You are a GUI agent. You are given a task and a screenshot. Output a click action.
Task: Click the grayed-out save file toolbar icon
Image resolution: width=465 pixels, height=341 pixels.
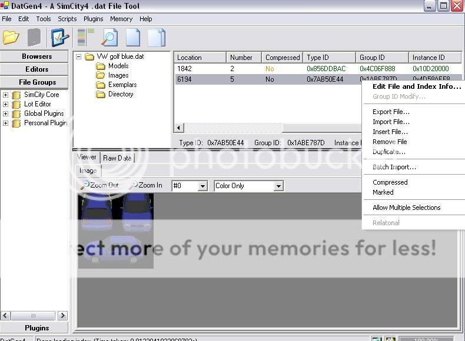(34, 38)
